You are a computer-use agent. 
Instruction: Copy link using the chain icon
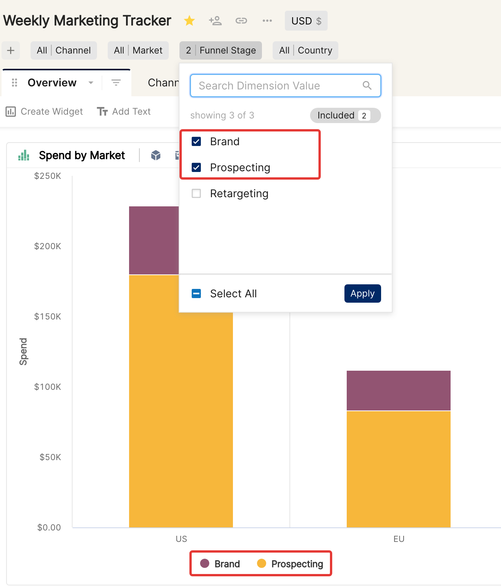(x=241, y=21)
